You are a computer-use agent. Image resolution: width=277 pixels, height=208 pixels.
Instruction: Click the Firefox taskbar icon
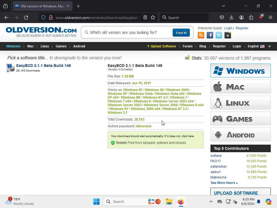(181, 201)
